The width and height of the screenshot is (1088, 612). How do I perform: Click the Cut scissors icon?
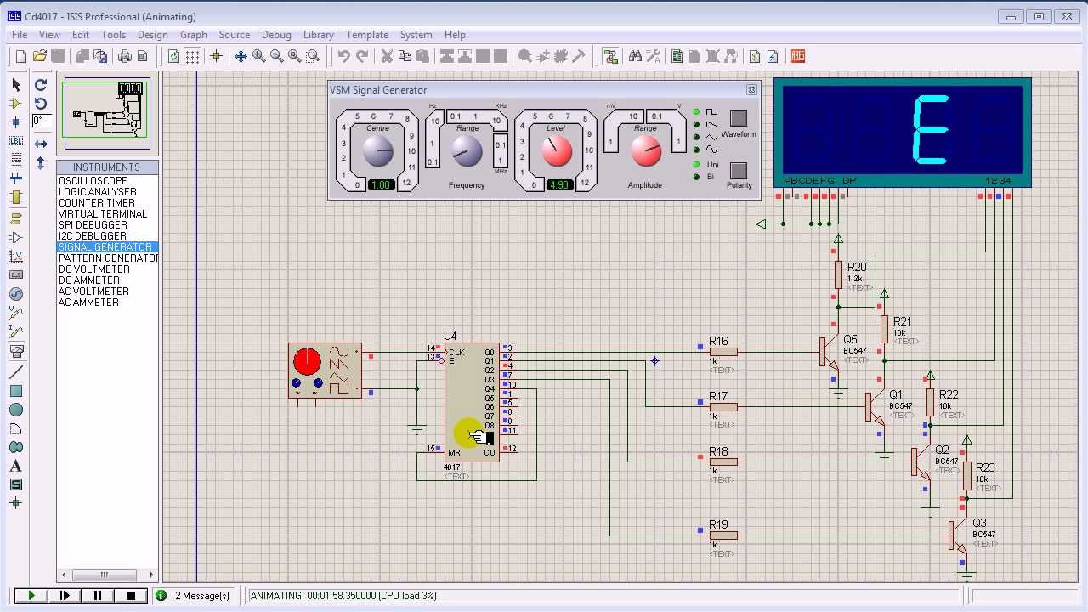(386, 56)
